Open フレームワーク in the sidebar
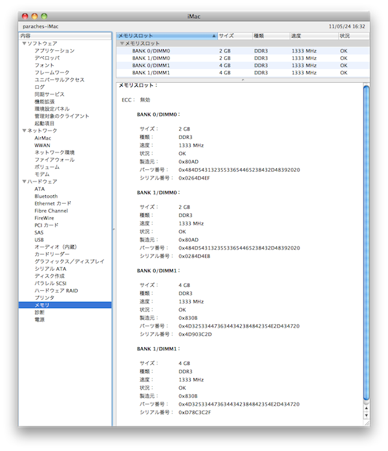Screen dimensions: 388x451 52,72
